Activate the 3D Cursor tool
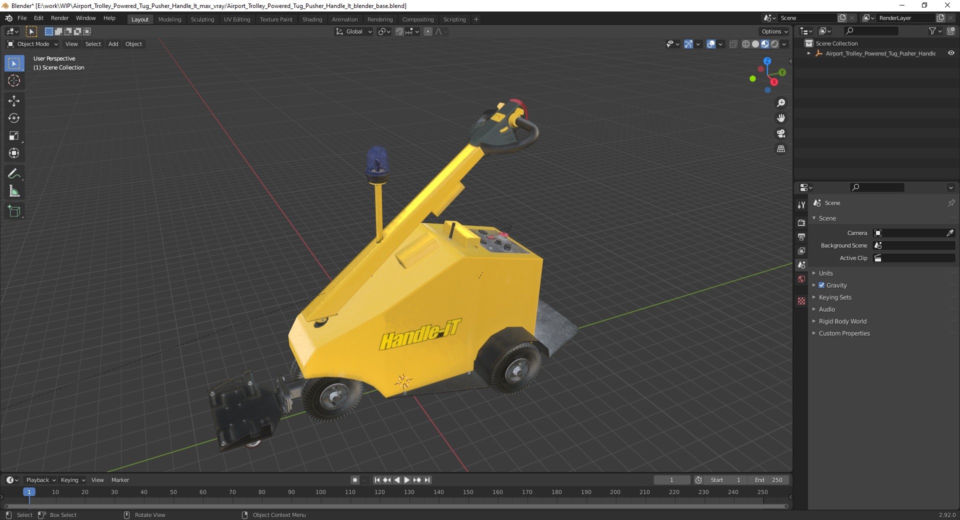960x520 pixels. (14, 80)
